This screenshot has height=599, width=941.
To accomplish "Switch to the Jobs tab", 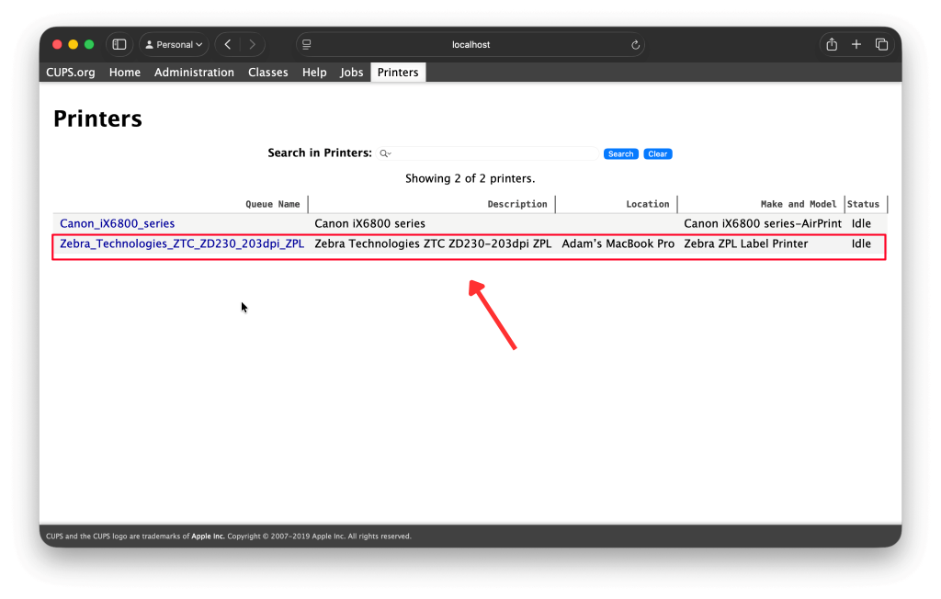I will click(x=352, y=73).
